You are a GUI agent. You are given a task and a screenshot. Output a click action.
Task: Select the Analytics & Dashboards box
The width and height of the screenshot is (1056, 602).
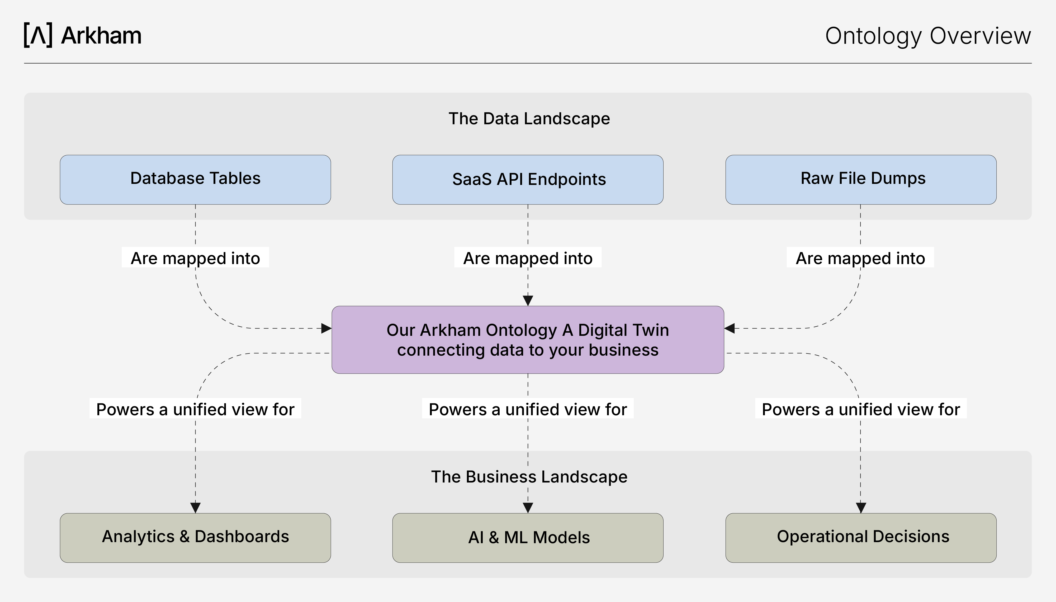pyautogui.click(x=195, y=538)
